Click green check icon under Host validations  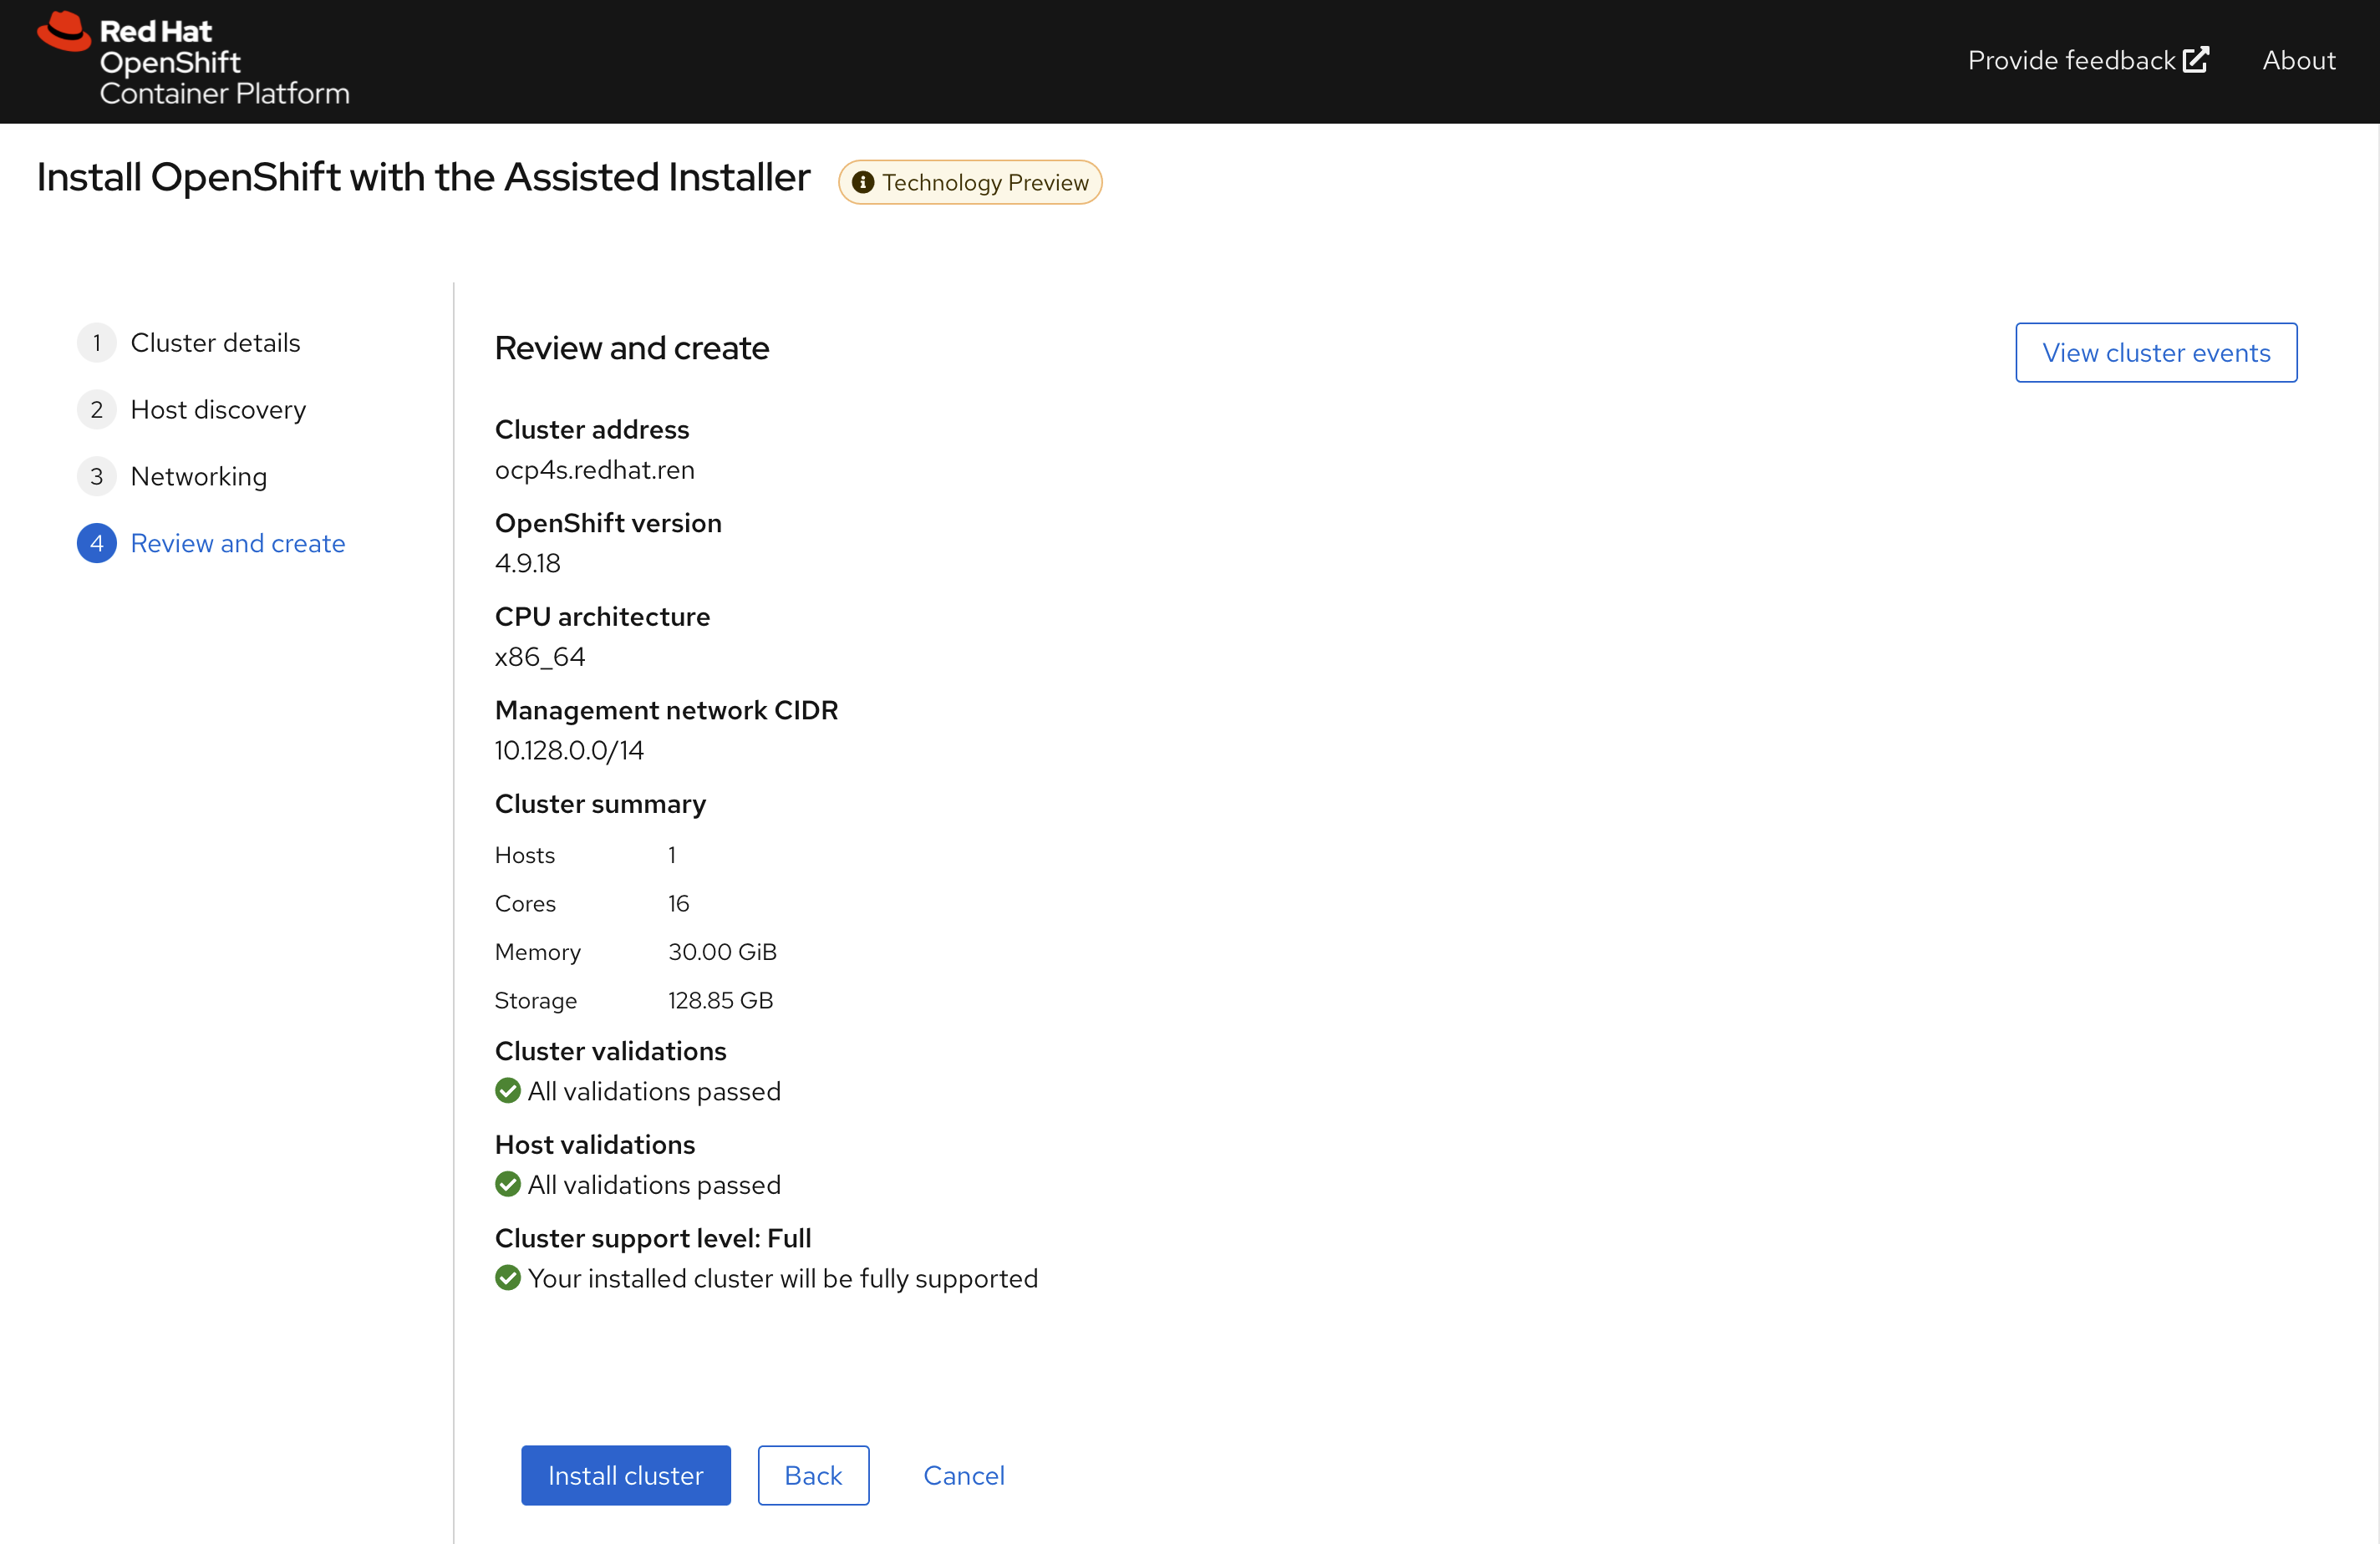[x=508, y=1185]
